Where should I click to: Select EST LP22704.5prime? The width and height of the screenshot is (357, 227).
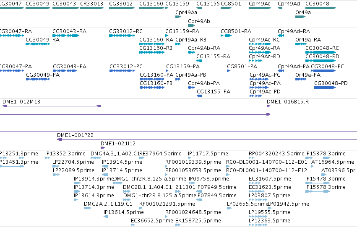coord(56,166)
